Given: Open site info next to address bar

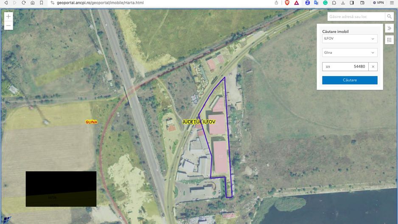Looking at the screenshot, I should pyautogui.click(x=52, y=3).
